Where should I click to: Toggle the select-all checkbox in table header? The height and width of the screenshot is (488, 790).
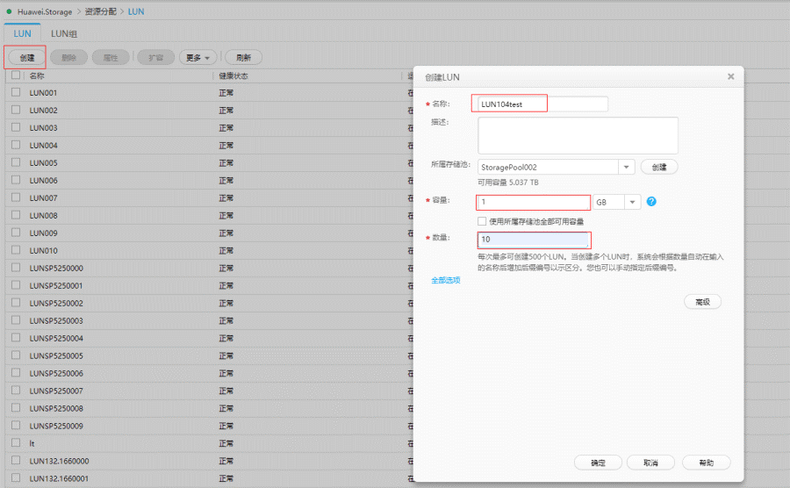[16, 75]
